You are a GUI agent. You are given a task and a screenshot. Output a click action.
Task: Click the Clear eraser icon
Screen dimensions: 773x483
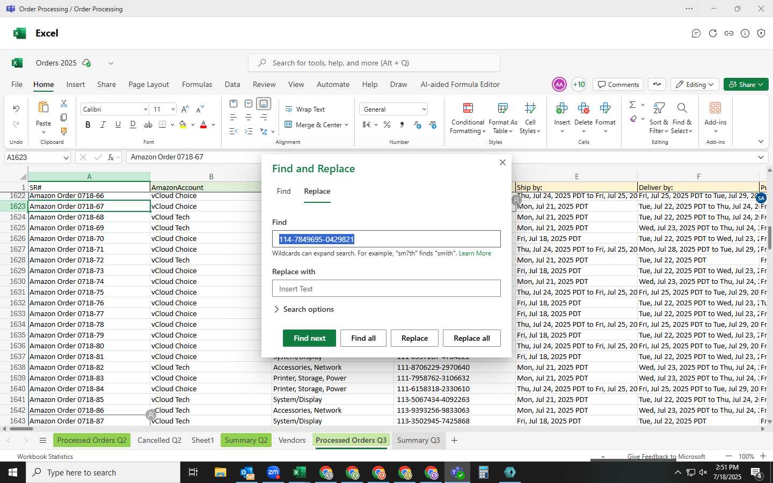pos(633,119)
